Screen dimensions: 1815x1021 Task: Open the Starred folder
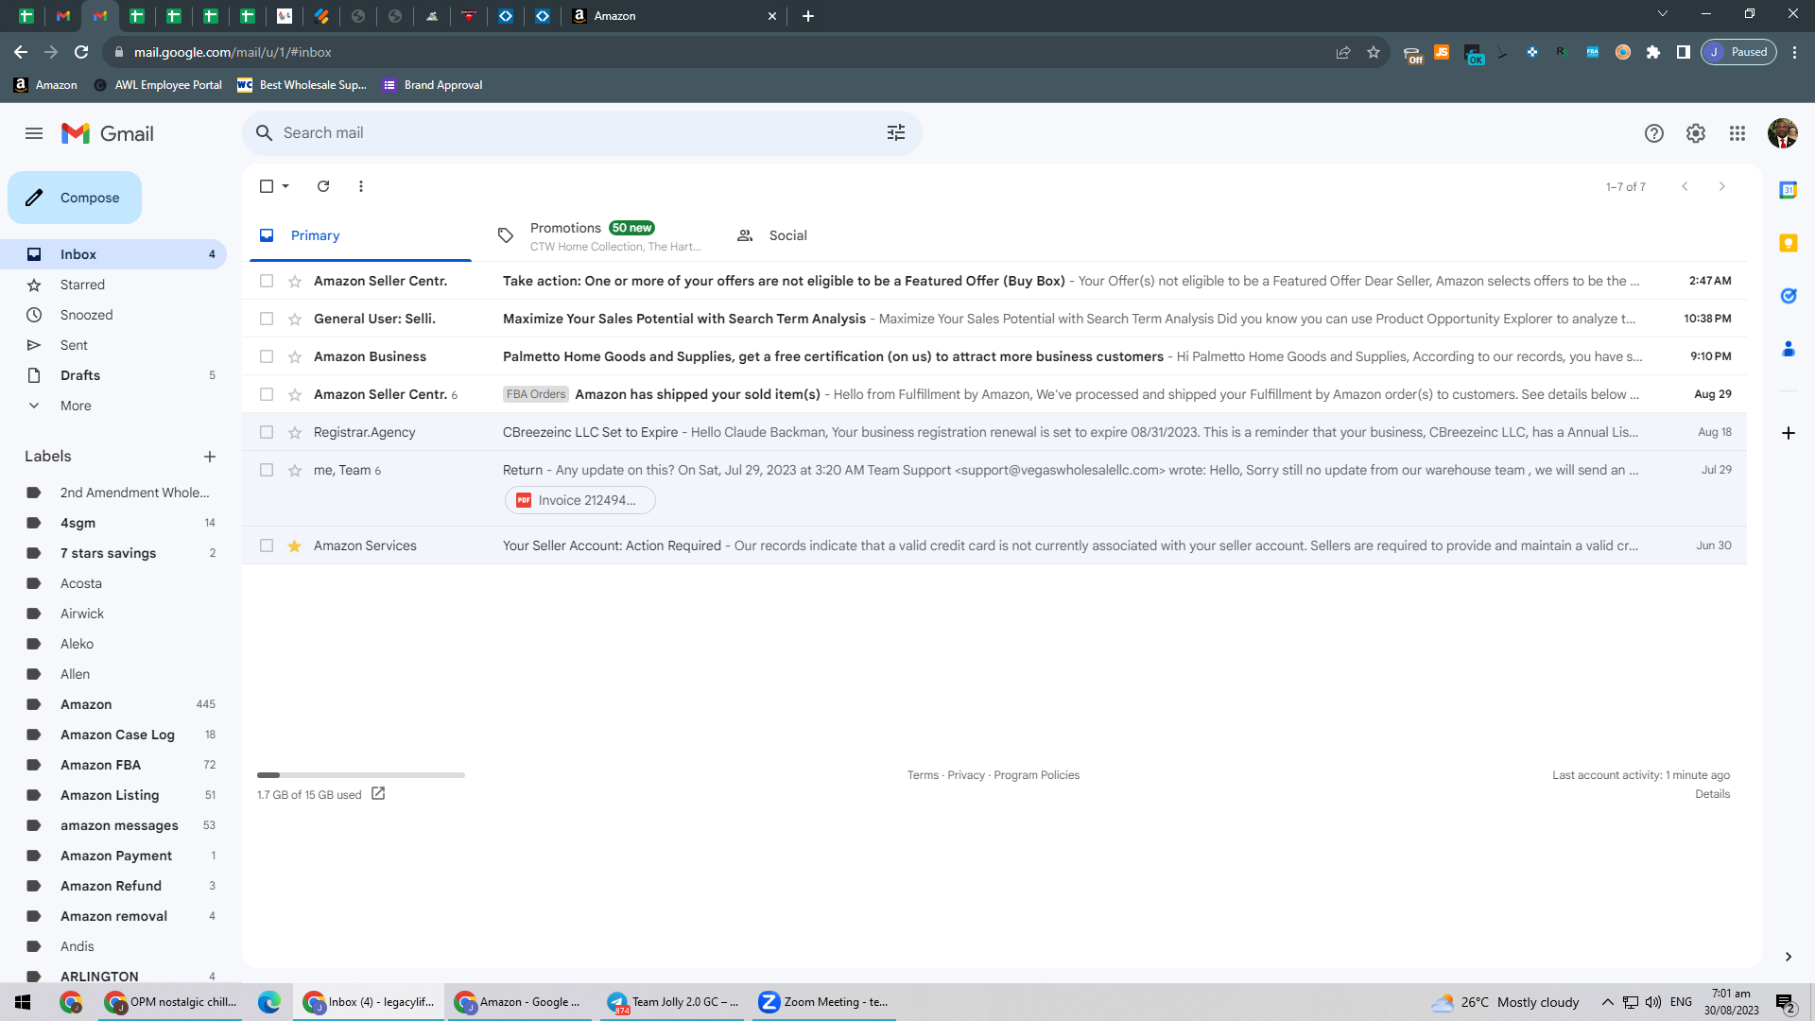[x=82, y=285]
